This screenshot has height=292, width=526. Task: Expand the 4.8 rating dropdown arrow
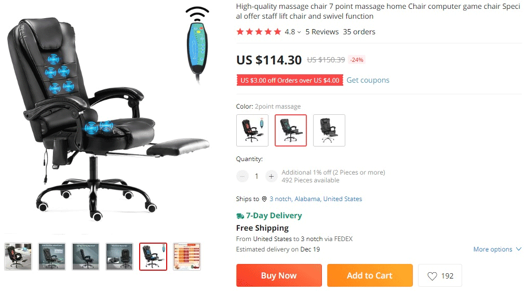point(299,32)
